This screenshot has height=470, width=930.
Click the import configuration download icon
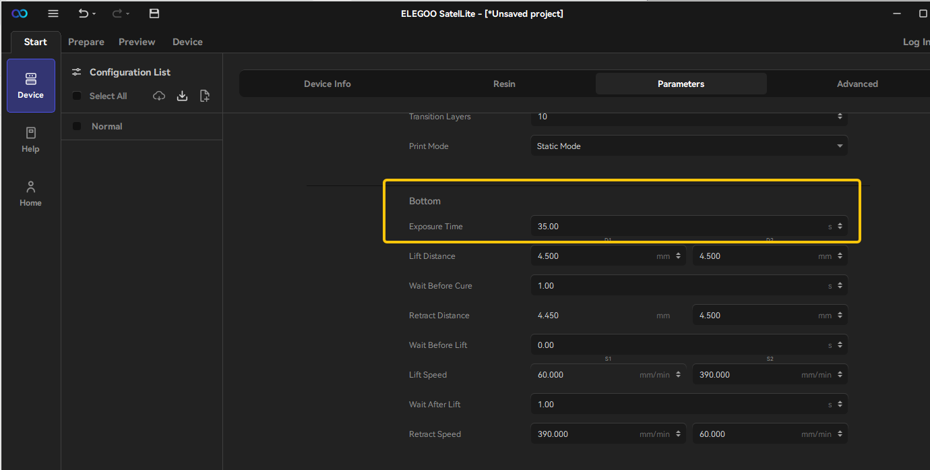tap(182, 96)
